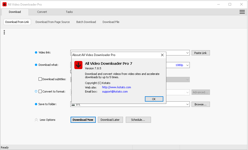Click the Copyright (C) Kotato text
Image resolution: width=248 pixels, height=150 pixels.
click(98, 83)
